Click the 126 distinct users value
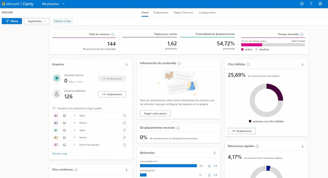Image resolution: width=328 pixels, height=178 pixels. pyautogui.click(x=68, y=96)
